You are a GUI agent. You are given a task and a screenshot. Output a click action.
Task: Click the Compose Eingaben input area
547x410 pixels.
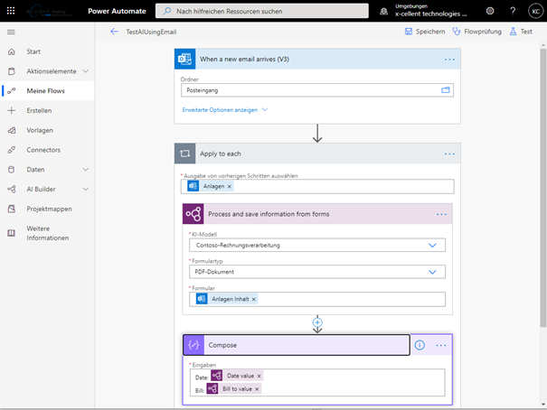317,383
